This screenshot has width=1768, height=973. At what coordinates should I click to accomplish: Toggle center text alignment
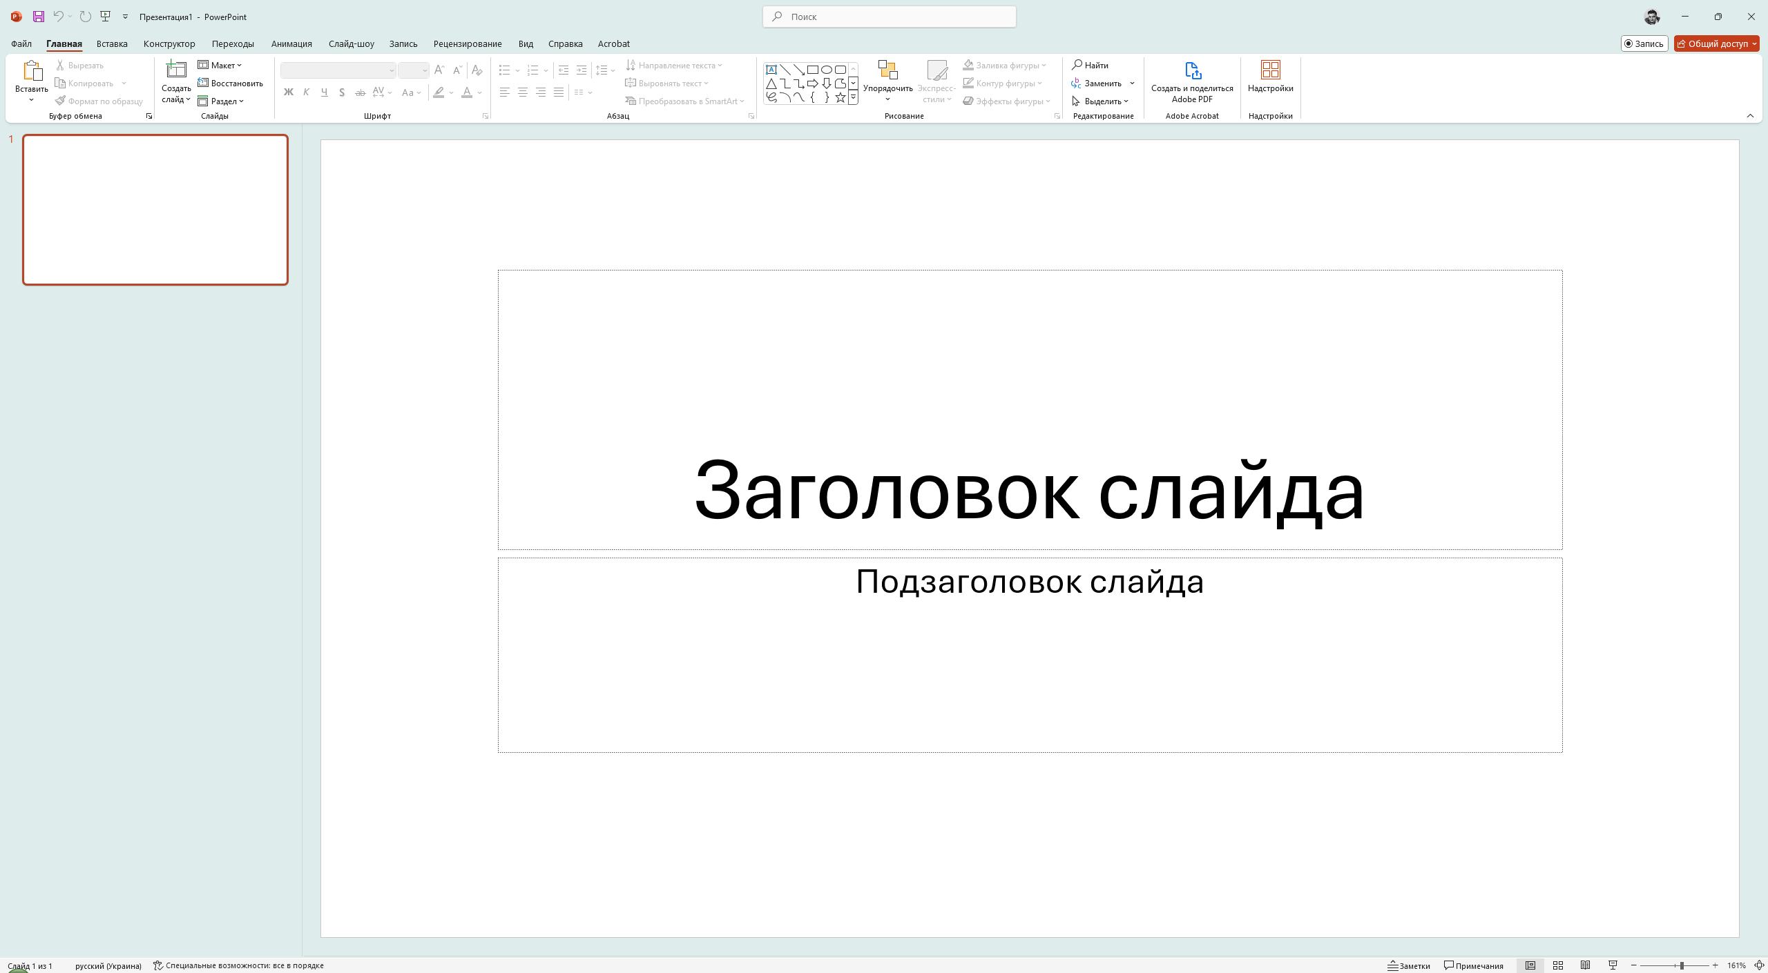pyautogui.click(x=523, y=92)
